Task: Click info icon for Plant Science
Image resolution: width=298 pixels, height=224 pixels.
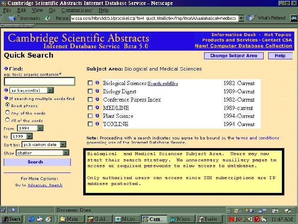Action: point(97,115)
